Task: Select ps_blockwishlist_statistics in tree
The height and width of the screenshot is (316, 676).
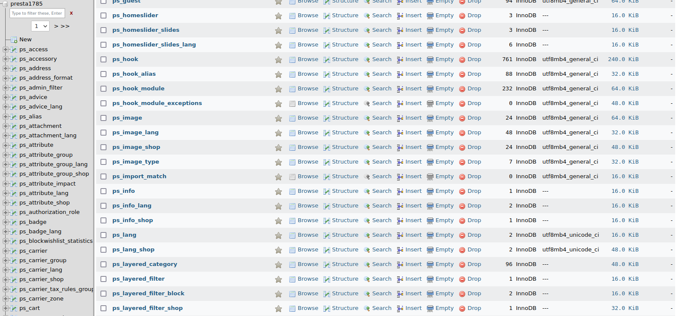Action: click(x=56, y=241)
